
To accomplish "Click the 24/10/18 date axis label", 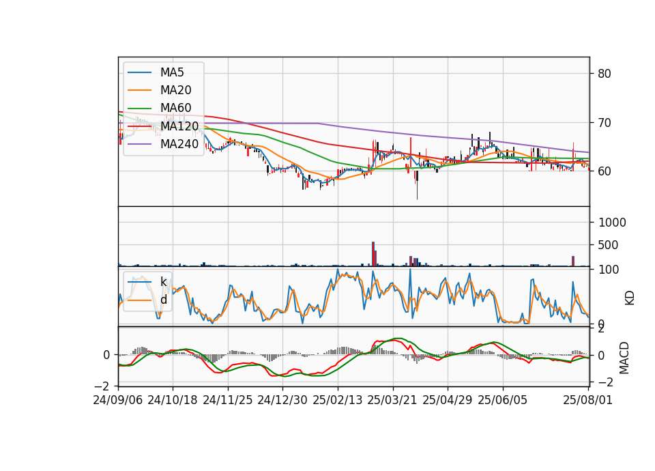I will (x=173, y=400).
